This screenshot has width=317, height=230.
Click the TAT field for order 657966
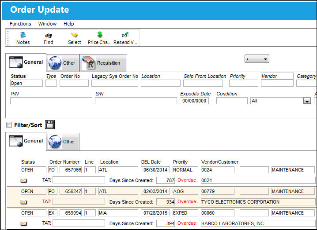79,180
